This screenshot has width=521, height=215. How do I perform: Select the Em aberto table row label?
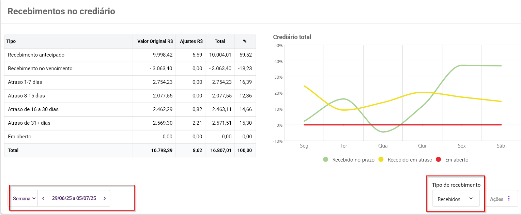19,137
